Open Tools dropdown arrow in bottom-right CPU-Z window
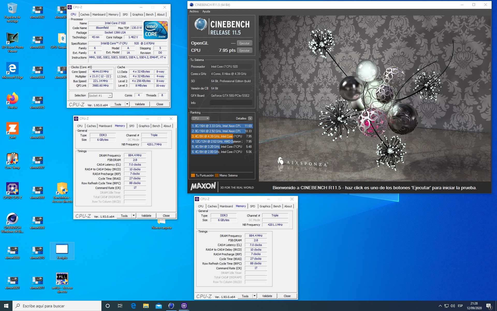This screenshot has width=497, height=311. pyautogui.click(x=254, y=296)
